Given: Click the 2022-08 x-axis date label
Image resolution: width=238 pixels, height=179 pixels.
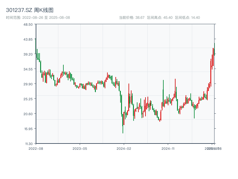Looking at the screenshot, I should (36, 148).
